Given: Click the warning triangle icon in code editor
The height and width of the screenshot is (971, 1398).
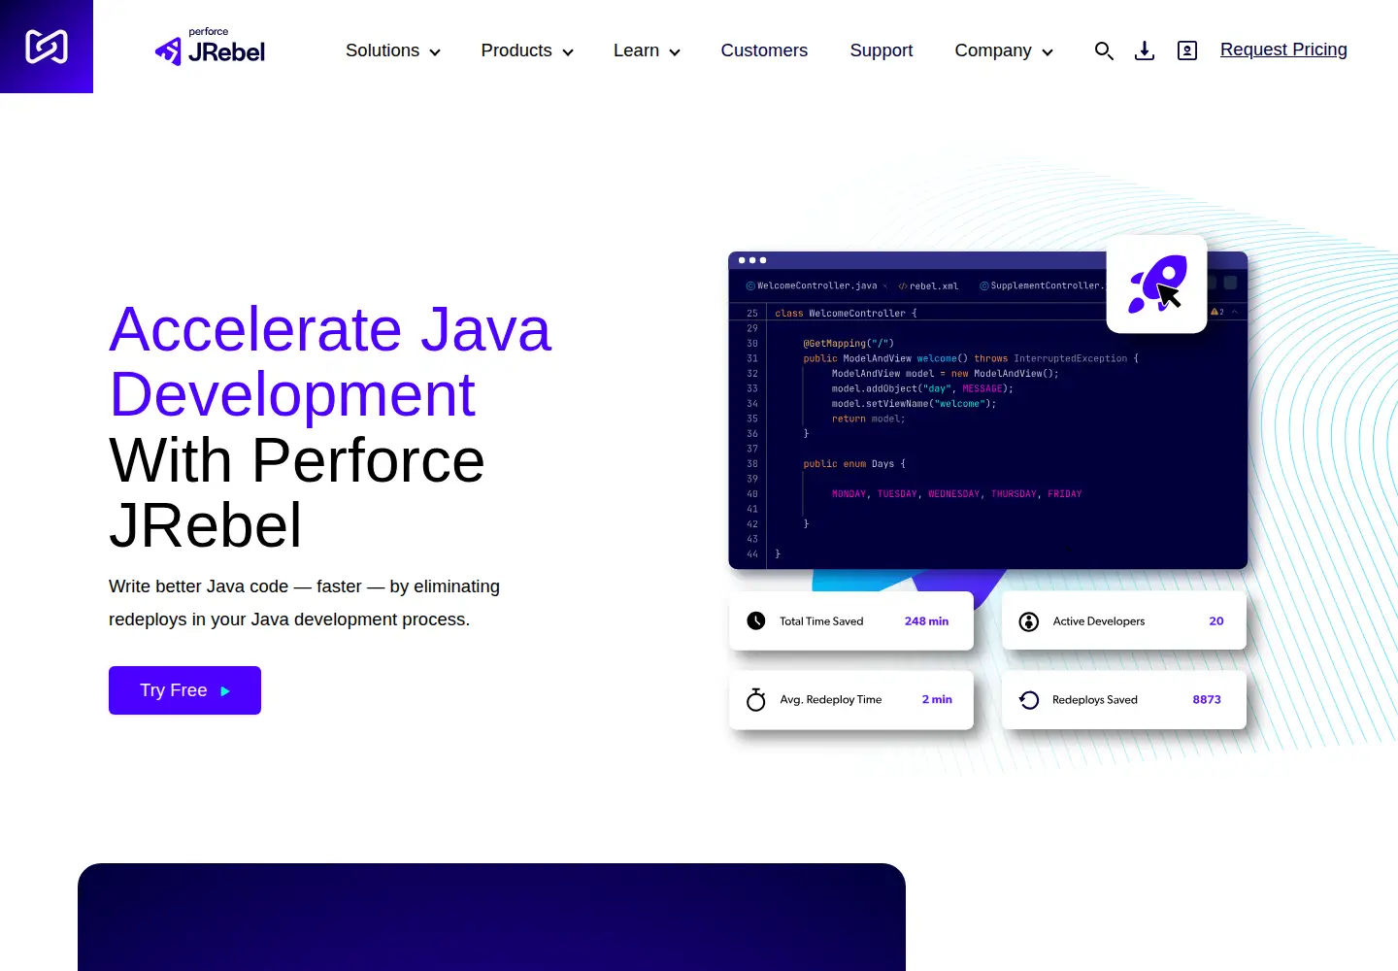Looking at the screenshot, I should (1214, 312).
